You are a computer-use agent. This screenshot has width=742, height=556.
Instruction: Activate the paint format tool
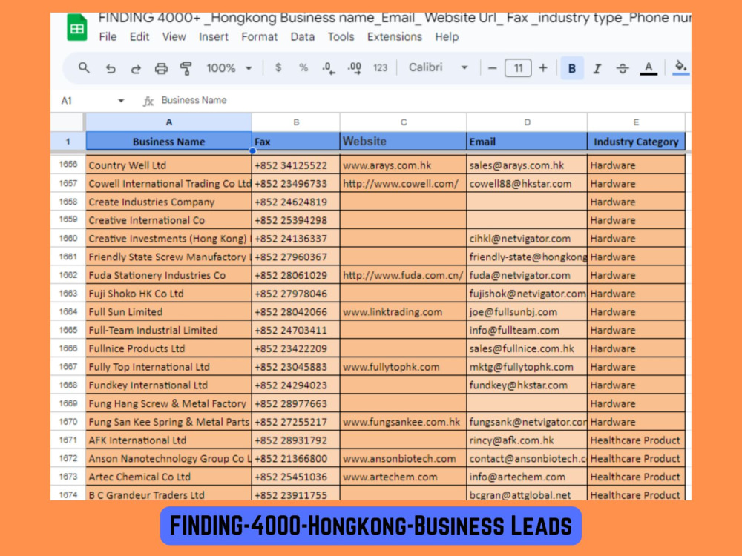[186, 68]
